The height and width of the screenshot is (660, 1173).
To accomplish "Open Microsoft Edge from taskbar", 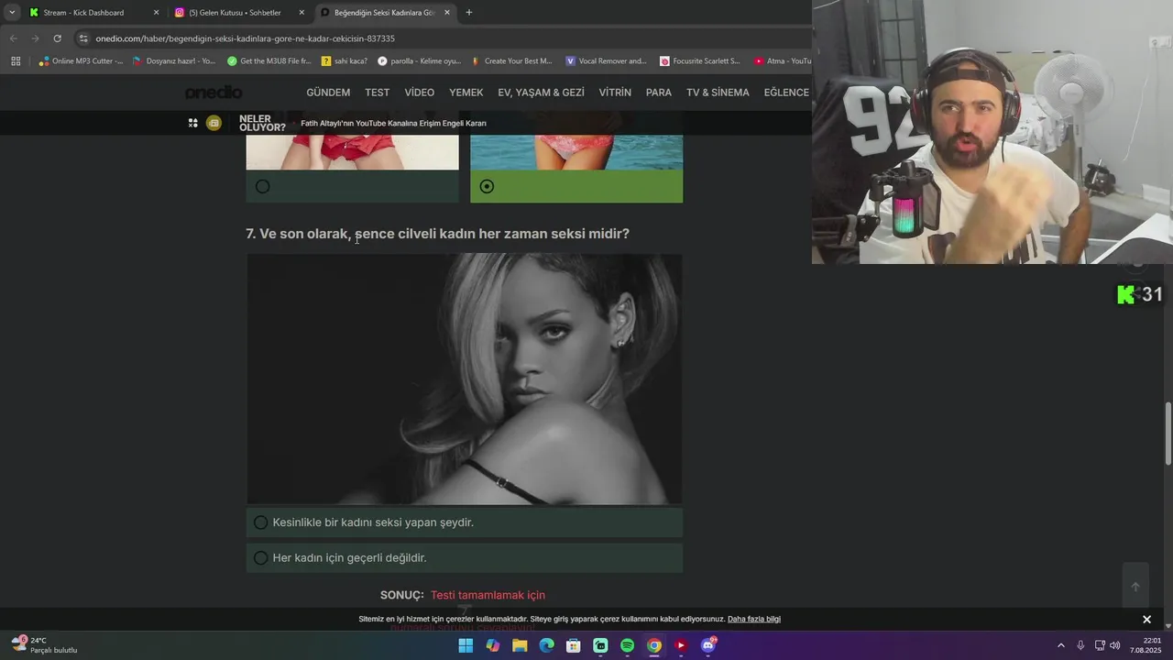I will click(x=546, y=645).
